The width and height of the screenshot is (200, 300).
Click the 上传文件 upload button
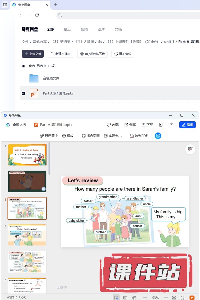tap(33, 54)
